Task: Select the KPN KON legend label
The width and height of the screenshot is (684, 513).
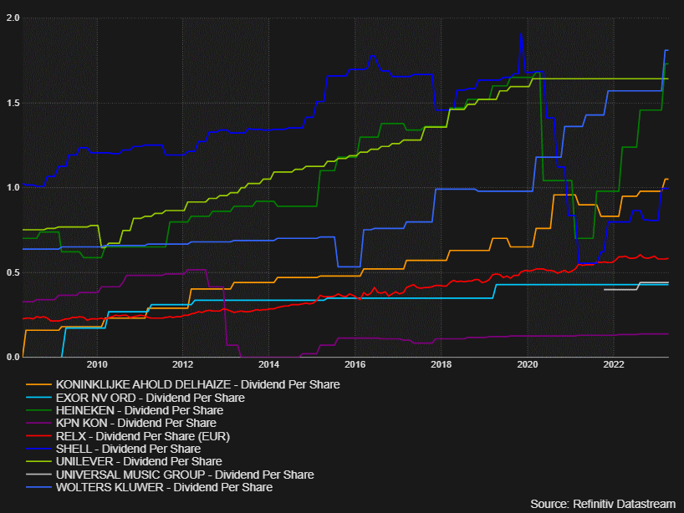Action: tap(136, 424)
